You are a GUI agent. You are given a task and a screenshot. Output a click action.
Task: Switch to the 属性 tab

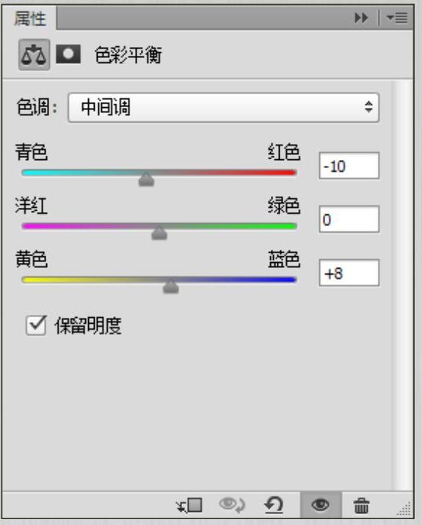tap(30, 18)
